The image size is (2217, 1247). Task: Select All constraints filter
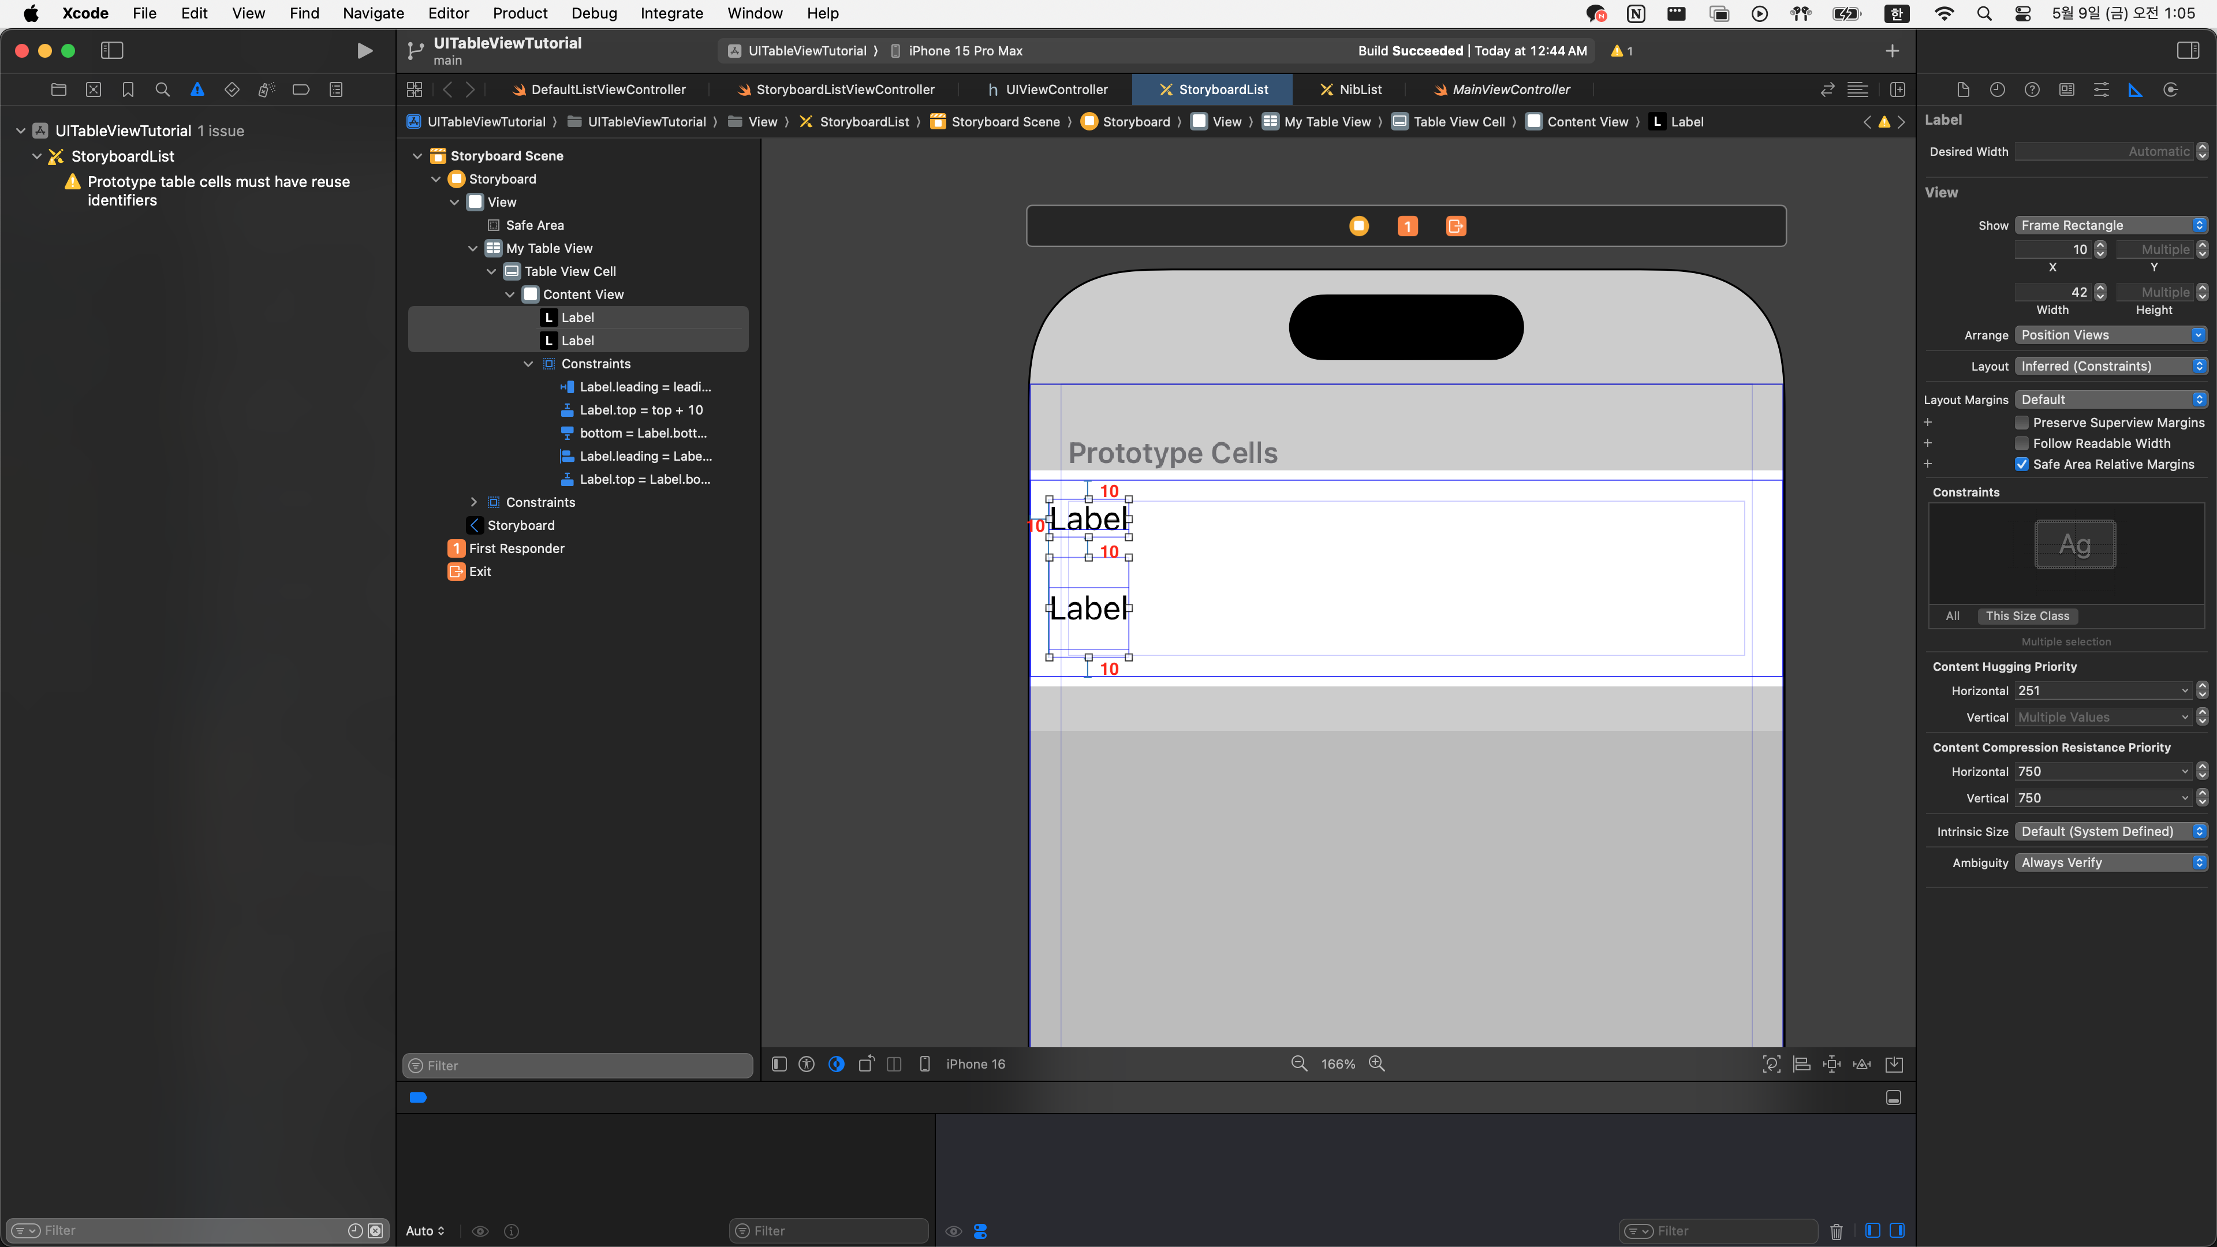(1953, 616)
